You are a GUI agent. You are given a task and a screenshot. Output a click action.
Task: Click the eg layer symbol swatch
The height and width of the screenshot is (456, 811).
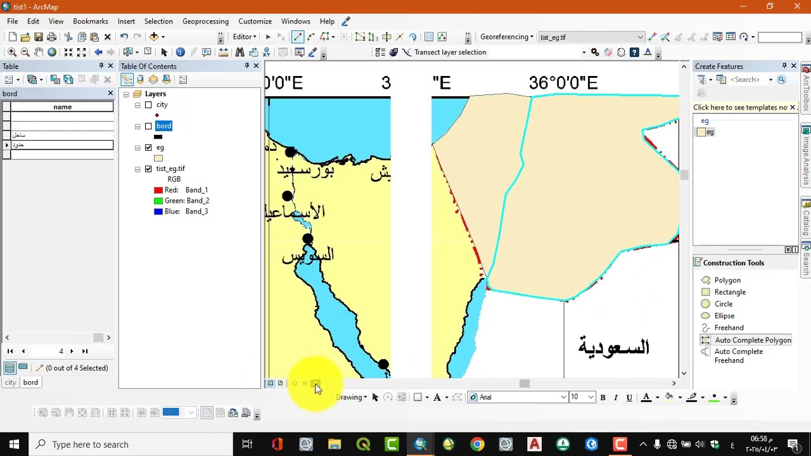(x=158, y=158)
